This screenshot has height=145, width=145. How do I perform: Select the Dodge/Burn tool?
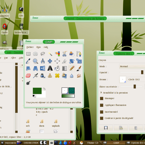coord(28,83)
